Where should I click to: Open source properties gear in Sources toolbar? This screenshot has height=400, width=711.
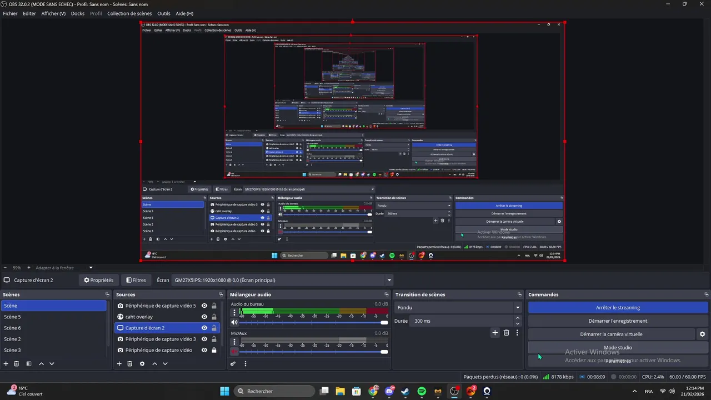point(142,364)
